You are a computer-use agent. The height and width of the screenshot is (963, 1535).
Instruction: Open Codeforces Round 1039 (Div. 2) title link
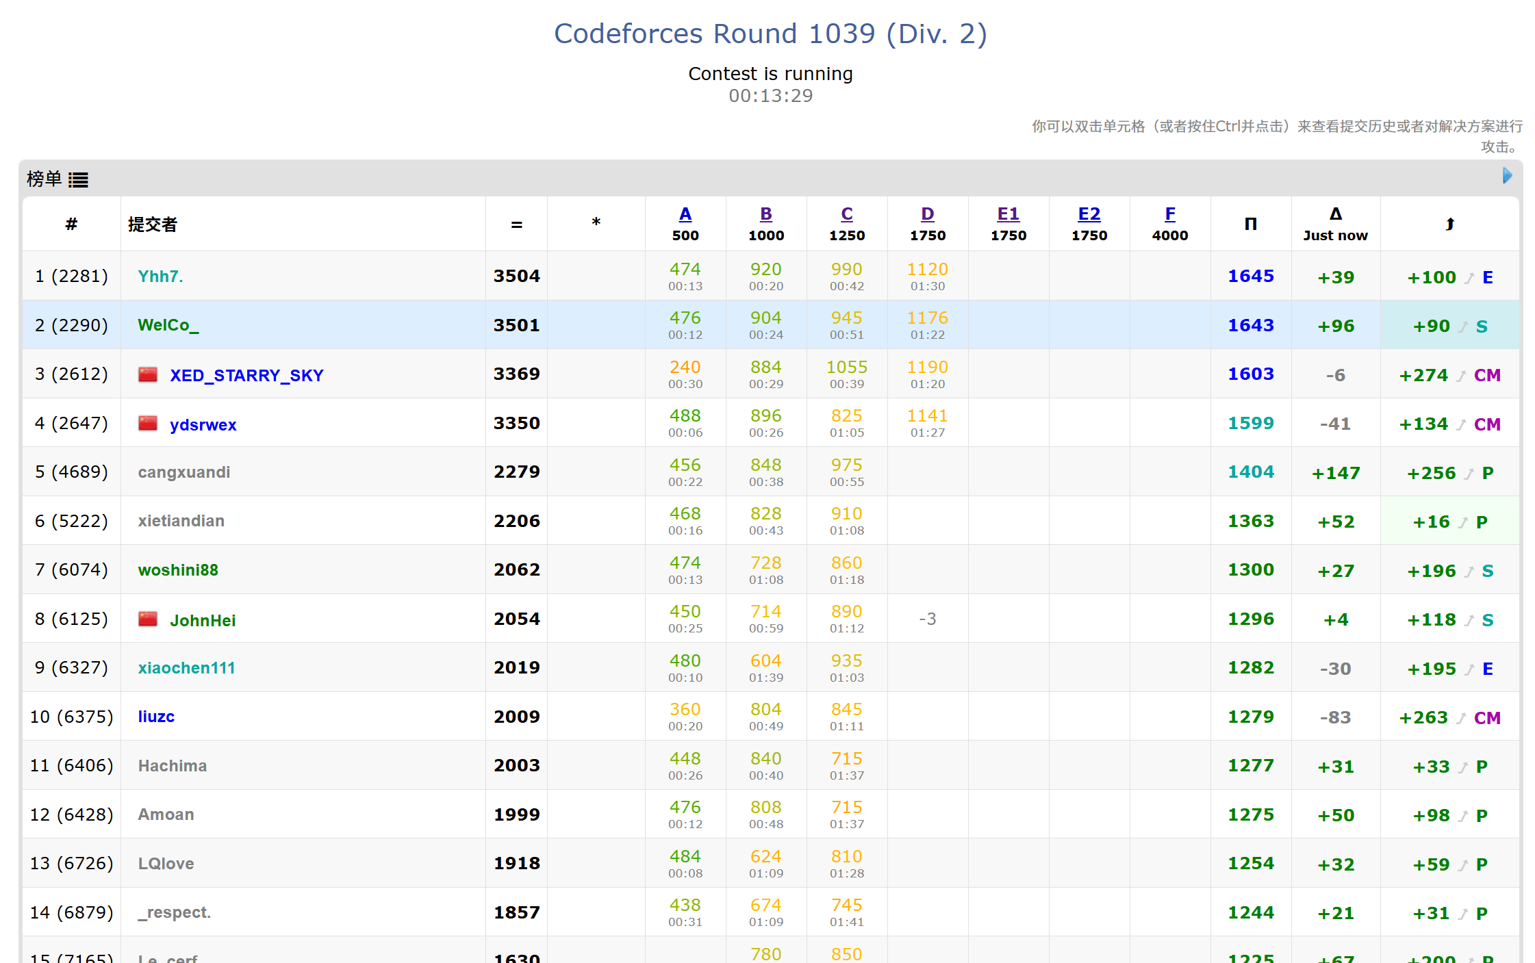tap(770, 34)
